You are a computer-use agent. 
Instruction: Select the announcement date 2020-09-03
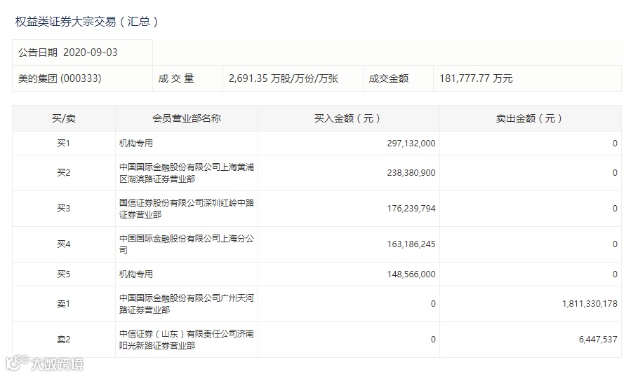(91, 53)
